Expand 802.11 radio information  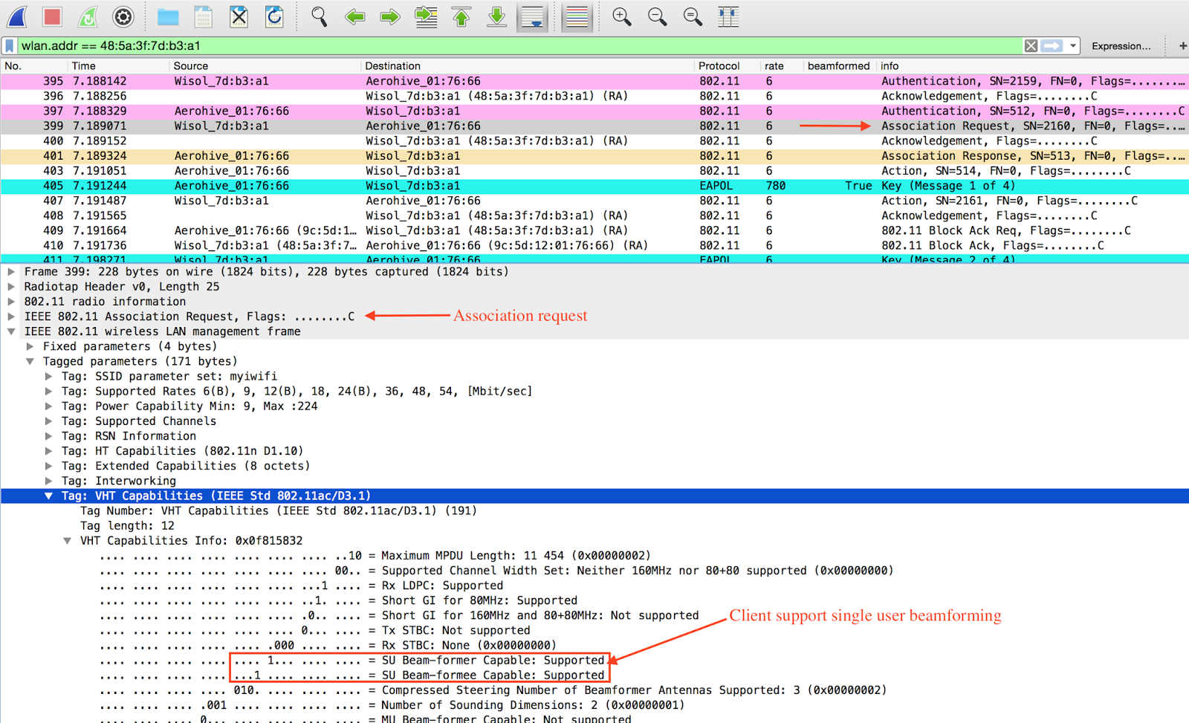tap(11, 302)
